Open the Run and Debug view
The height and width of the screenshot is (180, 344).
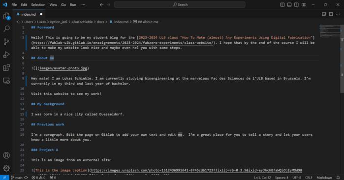[6, 55]
